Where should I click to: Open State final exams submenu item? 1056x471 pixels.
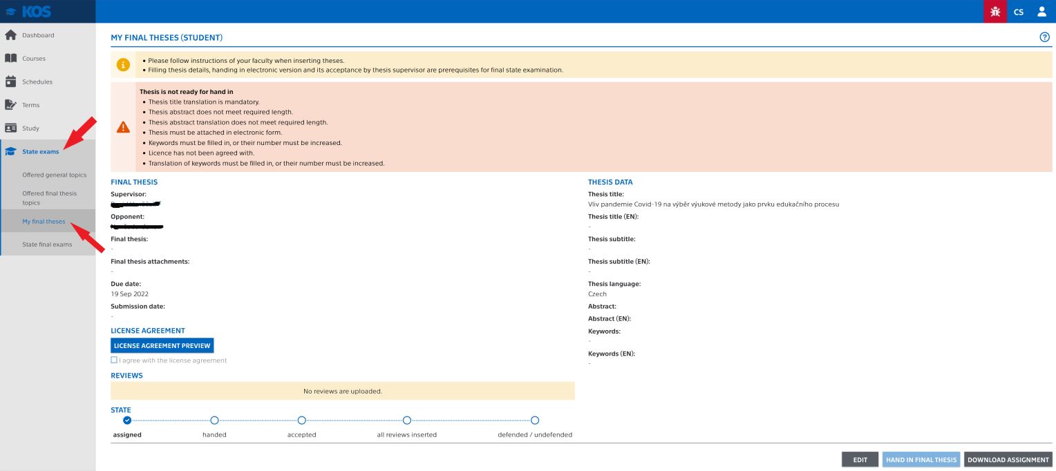pos(47,244)
